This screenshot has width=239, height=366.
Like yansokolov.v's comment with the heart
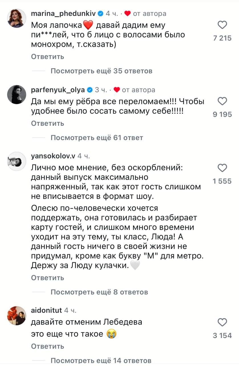tap(222, 168)
